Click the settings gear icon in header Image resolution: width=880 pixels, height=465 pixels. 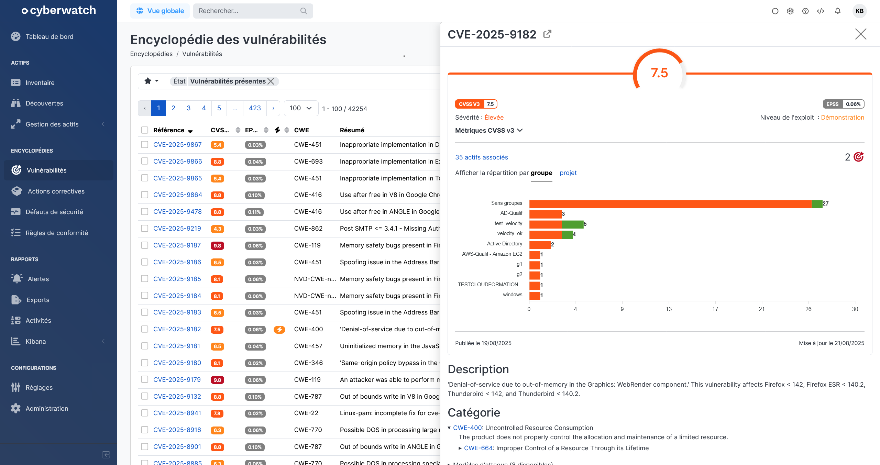click(790, 11)
